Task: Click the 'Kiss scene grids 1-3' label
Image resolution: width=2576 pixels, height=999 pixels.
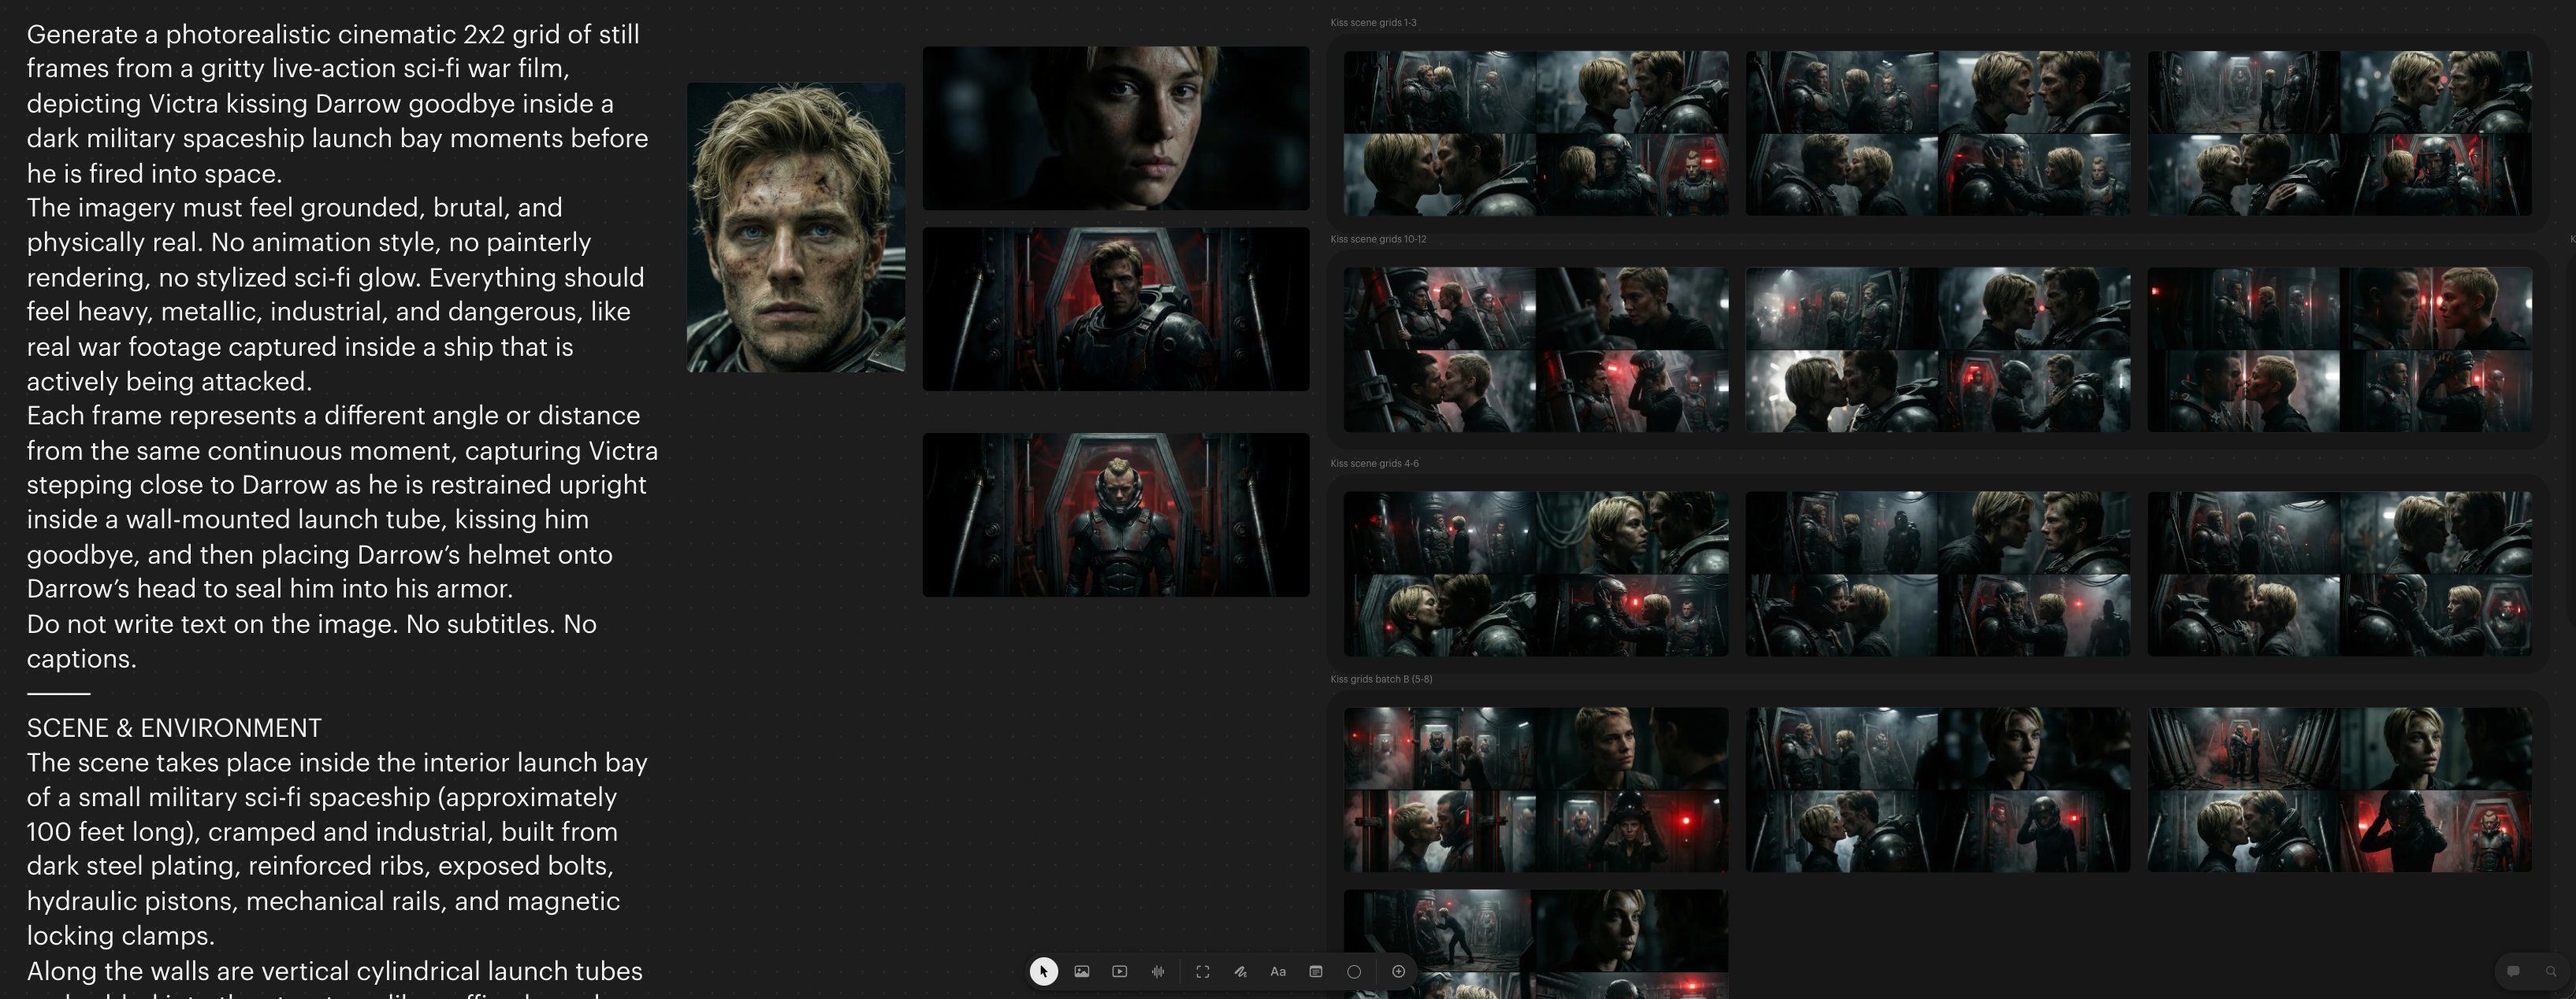Action: (1373, 22)
